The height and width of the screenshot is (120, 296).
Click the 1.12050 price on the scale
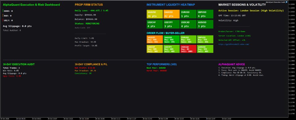click(292, 4)
